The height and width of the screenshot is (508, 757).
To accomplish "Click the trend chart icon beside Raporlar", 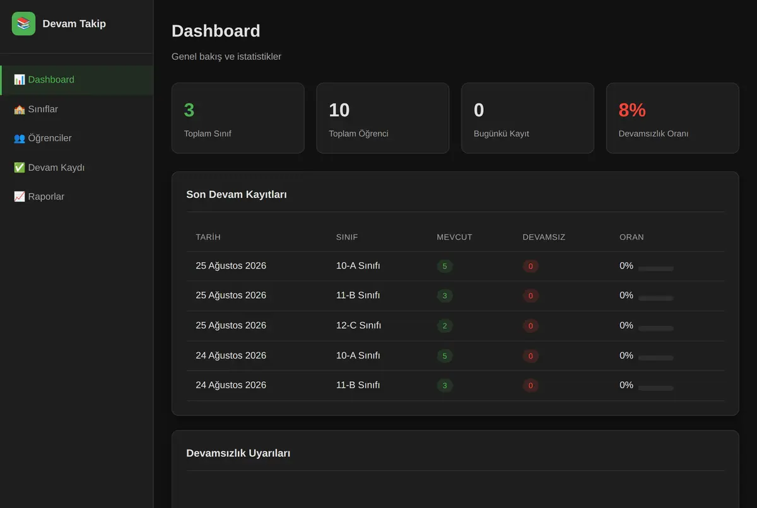I will pyautogui.click(x=20, y=197).
